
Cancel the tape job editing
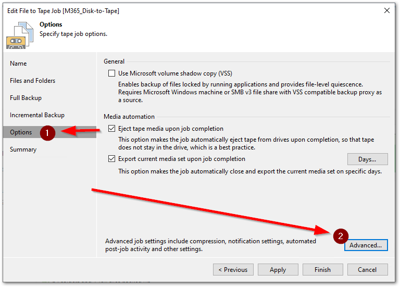point(367,270)
